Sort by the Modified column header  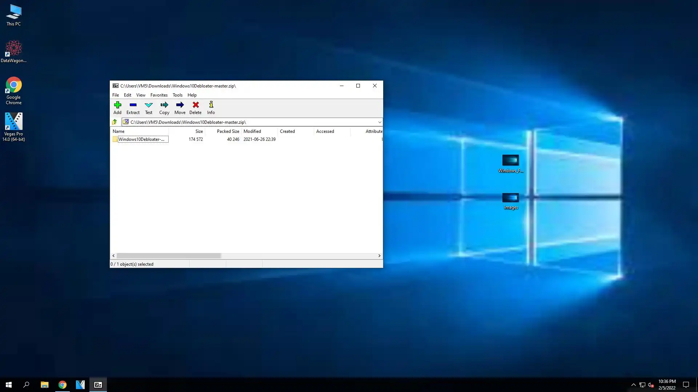(252, 131)
